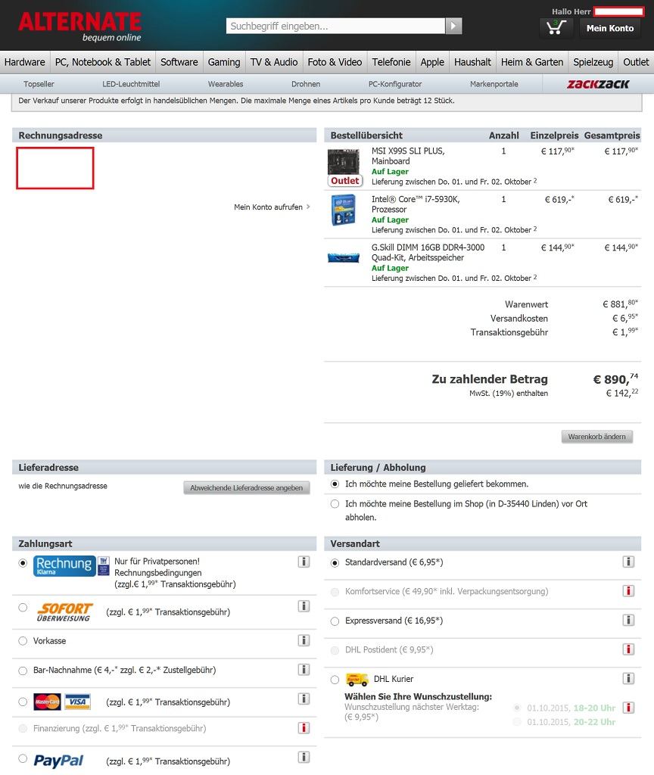
Task: Show red info for Finanzierung
Action: (304, 728)
